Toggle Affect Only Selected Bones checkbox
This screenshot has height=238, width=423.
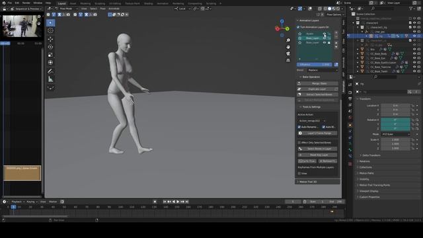tap(299, 143)
